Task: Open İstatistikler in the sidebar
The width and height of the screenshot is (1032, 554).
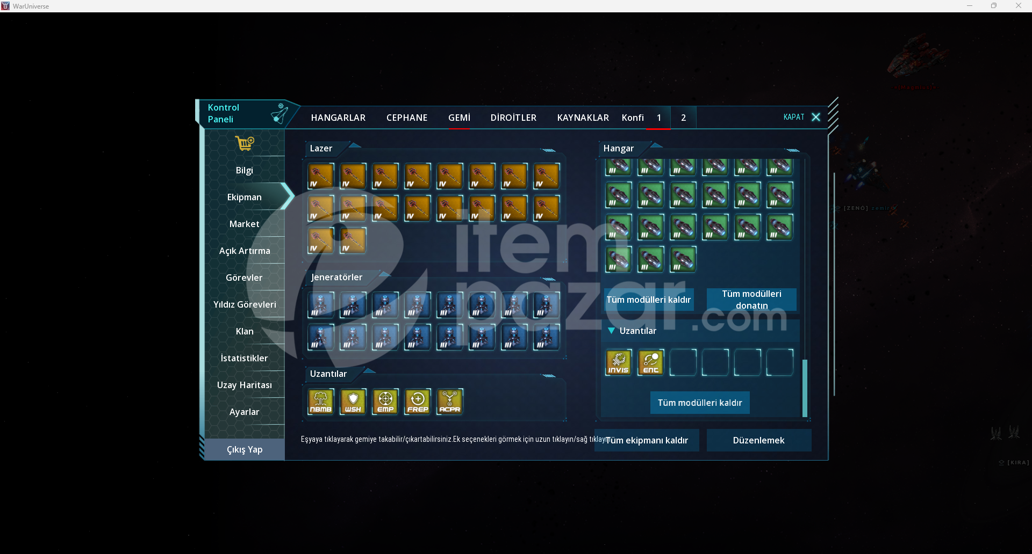Action: click(x=245, y=358)
